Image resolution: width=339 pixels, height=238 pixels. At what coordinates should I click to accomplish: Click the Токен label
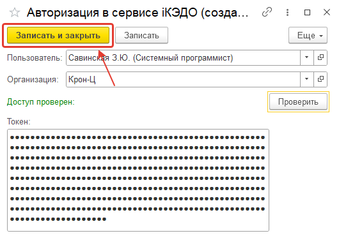19,122
